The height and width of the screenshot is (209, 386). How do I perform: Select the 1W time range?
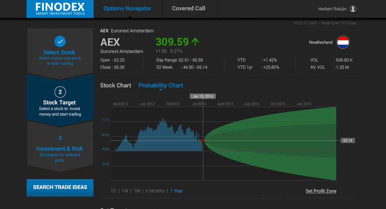(x=125, y=191)
